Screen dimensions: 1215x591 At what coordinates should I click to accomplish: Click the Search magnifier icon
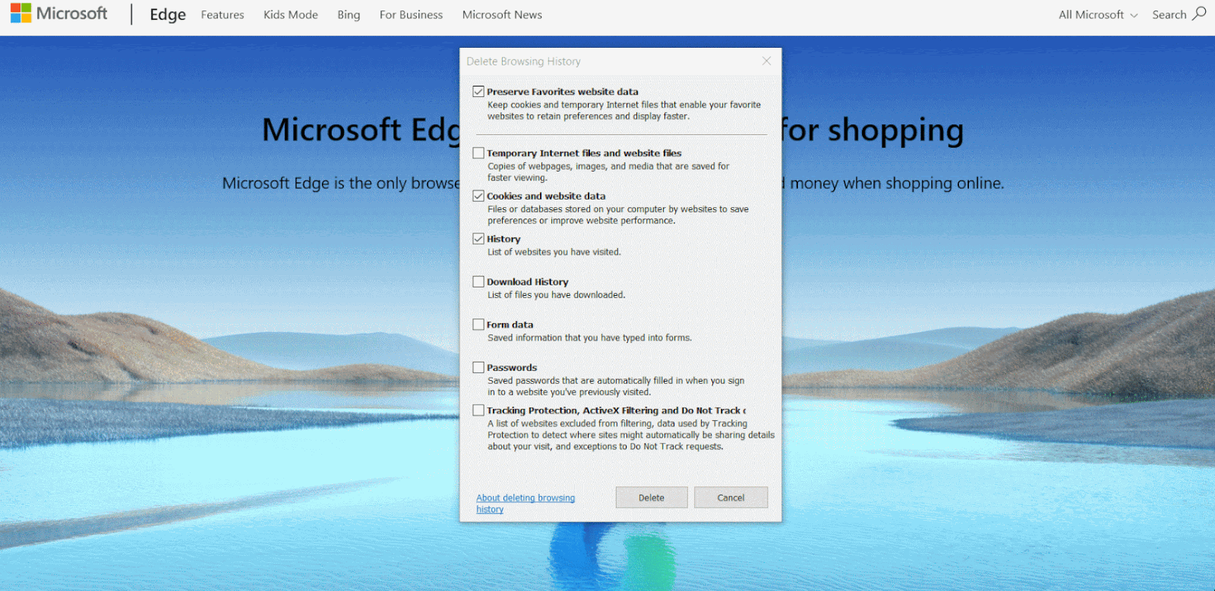click(1200, 13)
